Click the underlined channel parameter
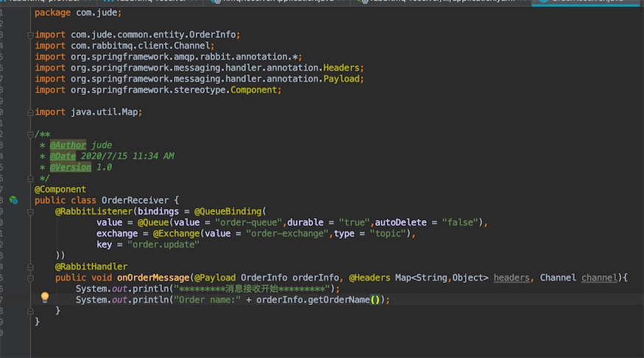 [x=599, y=278]
